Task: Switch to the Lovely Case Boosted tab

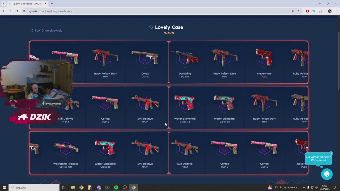Action: coord(27,4)
